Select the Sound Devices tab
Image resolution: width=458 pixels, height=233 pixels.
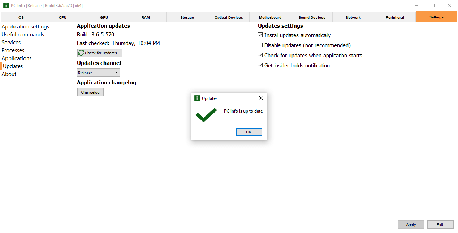tap(312, 17)
